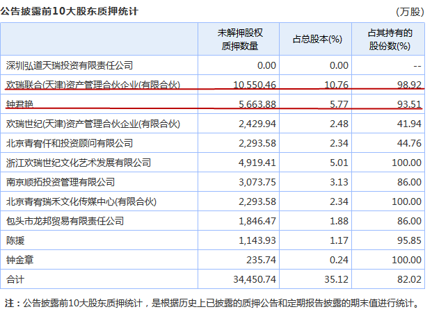Select 欢瑞世纪(天津)资产管理合伙企业(有限合伙) name
The width and height of the screenshot is (432, 314).
(93, 124)
